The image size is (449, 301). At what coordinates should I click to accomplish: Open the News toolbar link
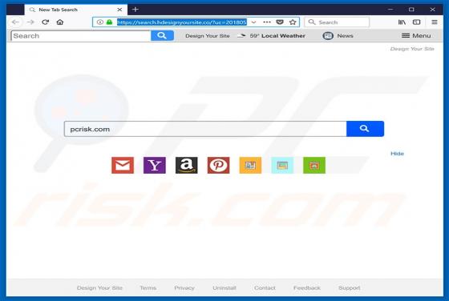345,36
